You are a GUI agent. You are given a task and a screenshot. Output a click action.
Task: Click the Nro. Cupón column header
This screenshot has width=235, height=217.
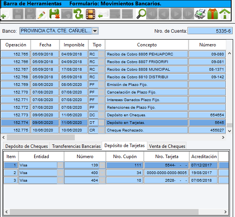125,156
